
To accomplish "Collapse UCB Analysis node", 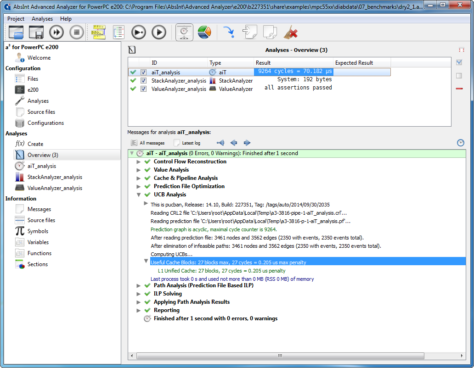I will 138,195.
